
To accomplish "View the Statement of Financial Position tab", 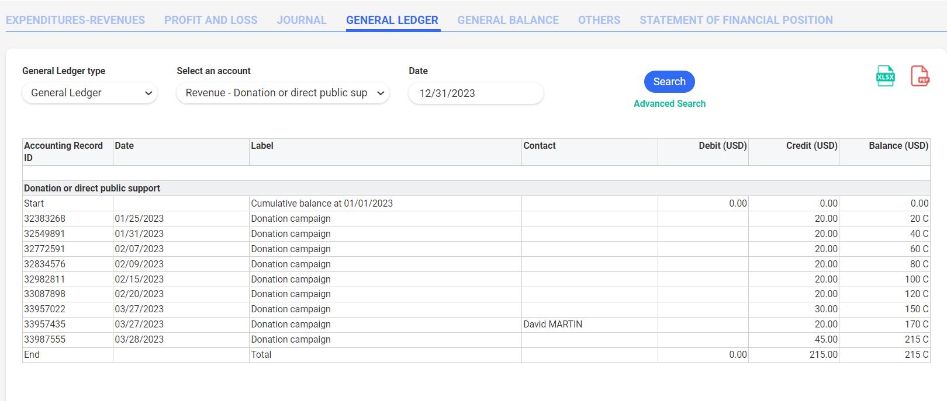I will [735, 20].
